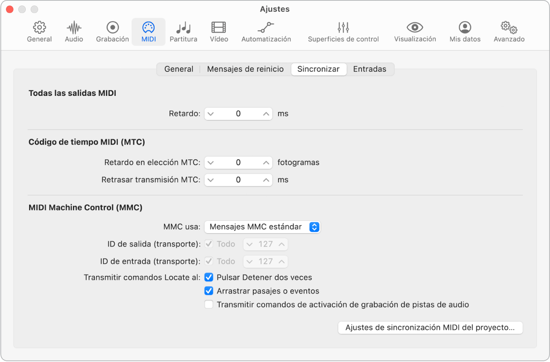Disable Arrastrar pasajes o eventos checkbox
Viewport: 550px width, 362px height.
click(209, 291)
